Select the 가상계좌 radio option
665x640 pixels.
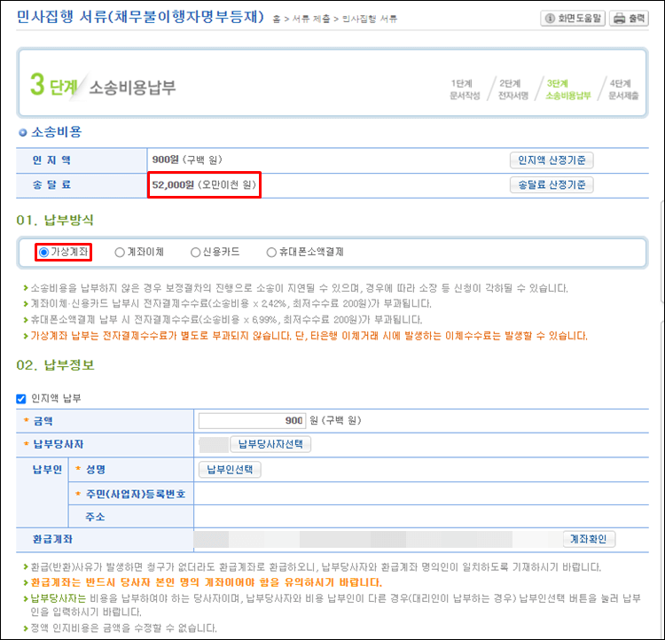(x=43, y=253)
